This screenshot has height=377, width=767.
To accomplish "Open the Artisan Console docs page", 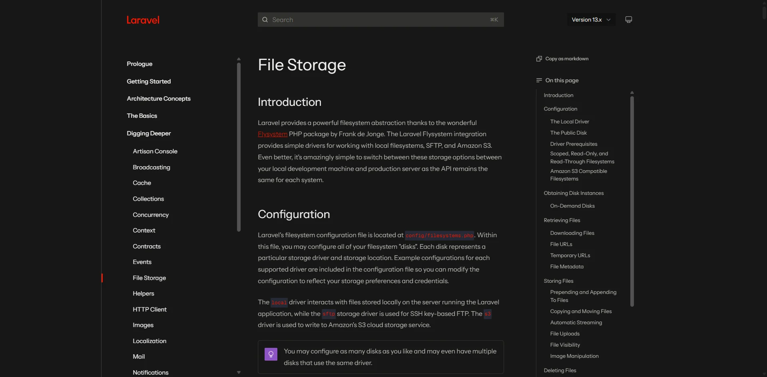I will 155,151.
